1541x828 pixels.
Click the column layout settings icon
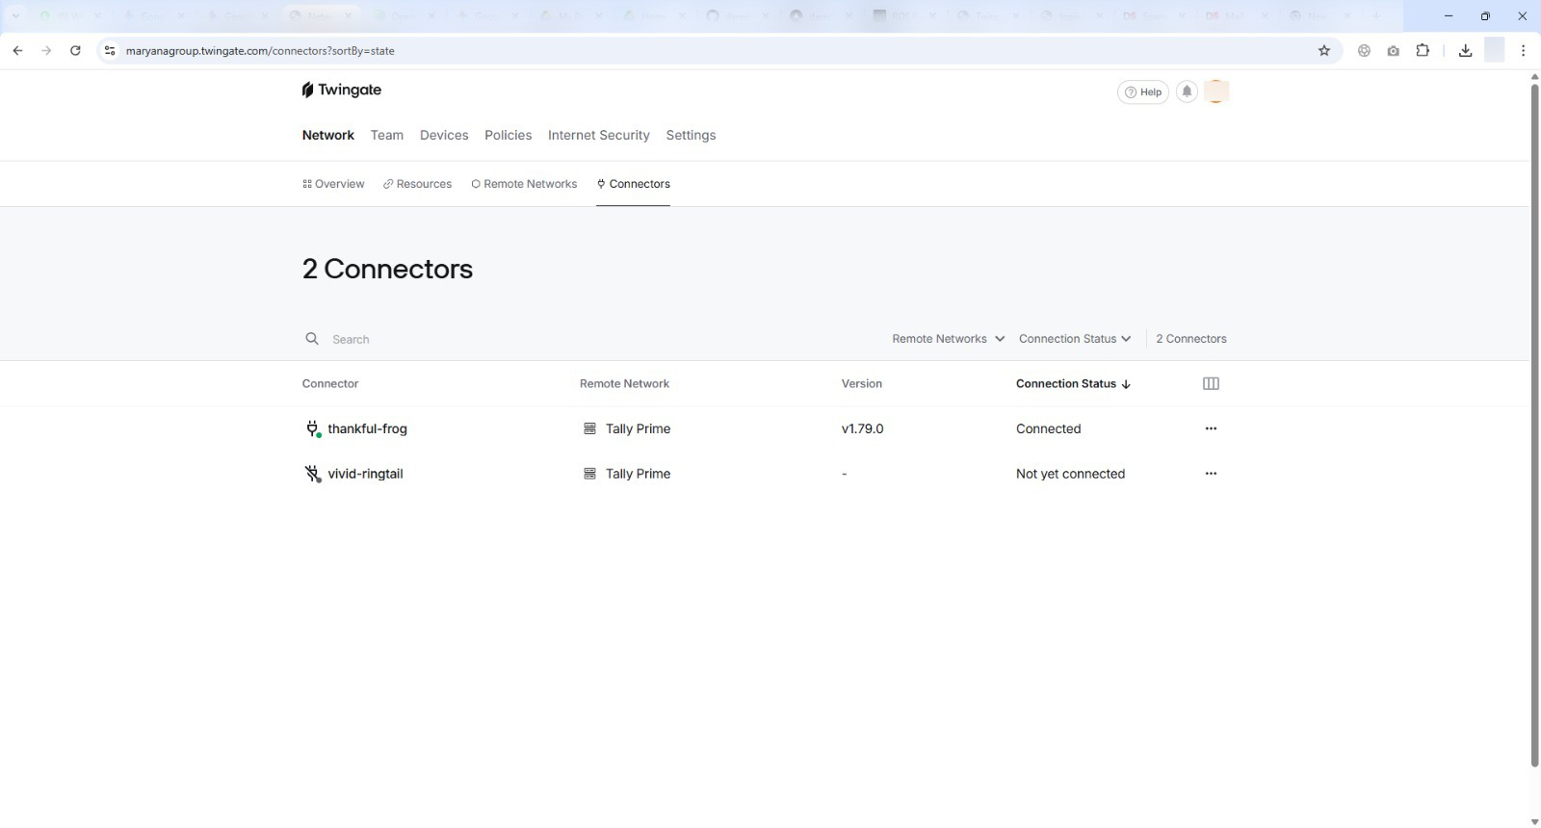click(x=1211, y=383)
